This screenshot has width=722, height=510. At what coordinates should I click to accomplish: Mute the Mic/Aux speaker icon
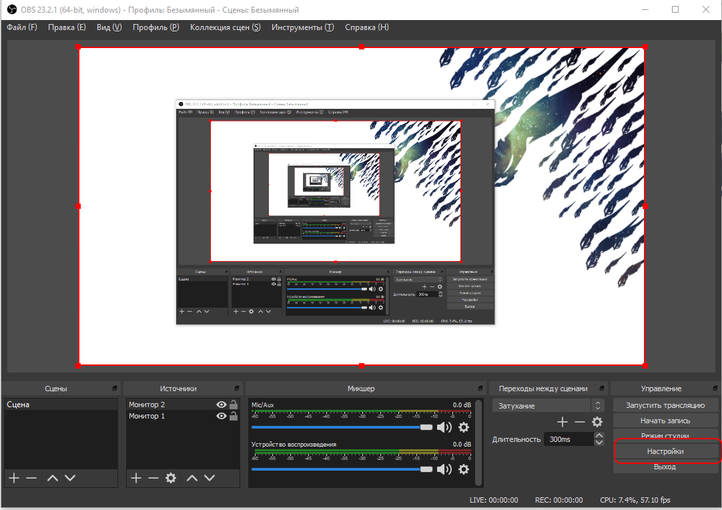tap(444, 427)
